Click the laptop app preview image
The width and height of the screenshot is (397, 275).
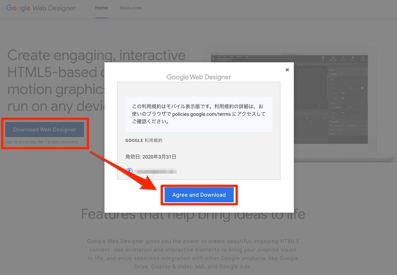[x=289, y=99]
